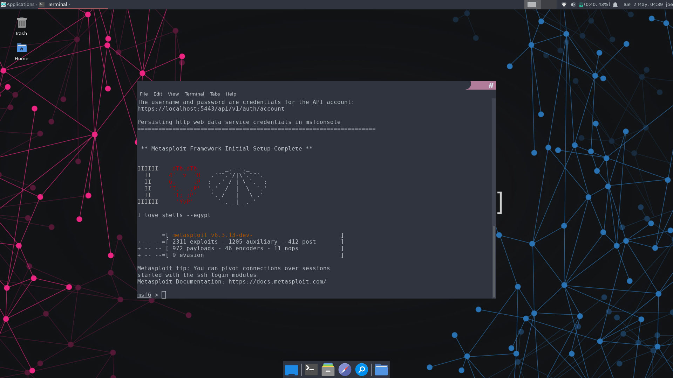Open the File menu in terminal
The height and width of the screenshot is (378, 673).
point(144,94)
